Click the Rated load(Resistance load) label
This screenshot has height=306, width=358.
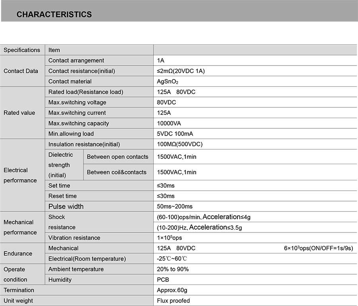point(86,92)
